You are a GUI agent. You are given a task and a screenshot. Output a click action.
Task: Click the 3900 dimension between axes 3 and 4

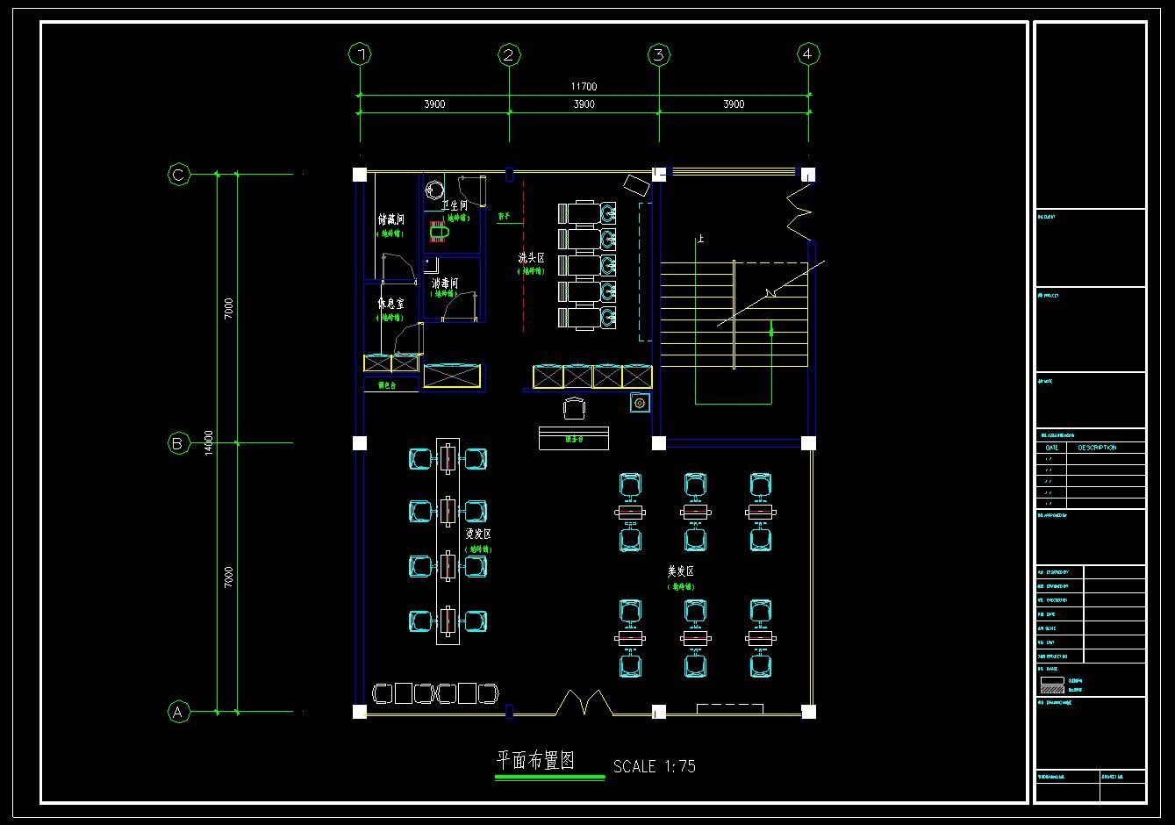[x=734, y=104]
